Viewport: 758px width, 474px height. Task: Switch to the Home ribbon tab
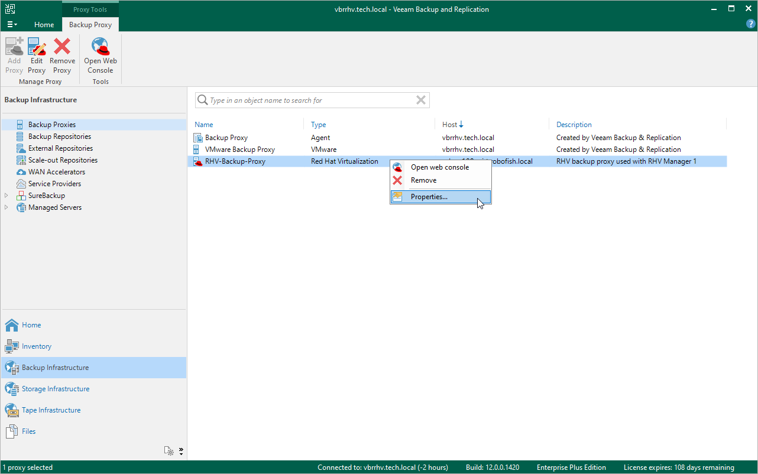pos(44,25)
